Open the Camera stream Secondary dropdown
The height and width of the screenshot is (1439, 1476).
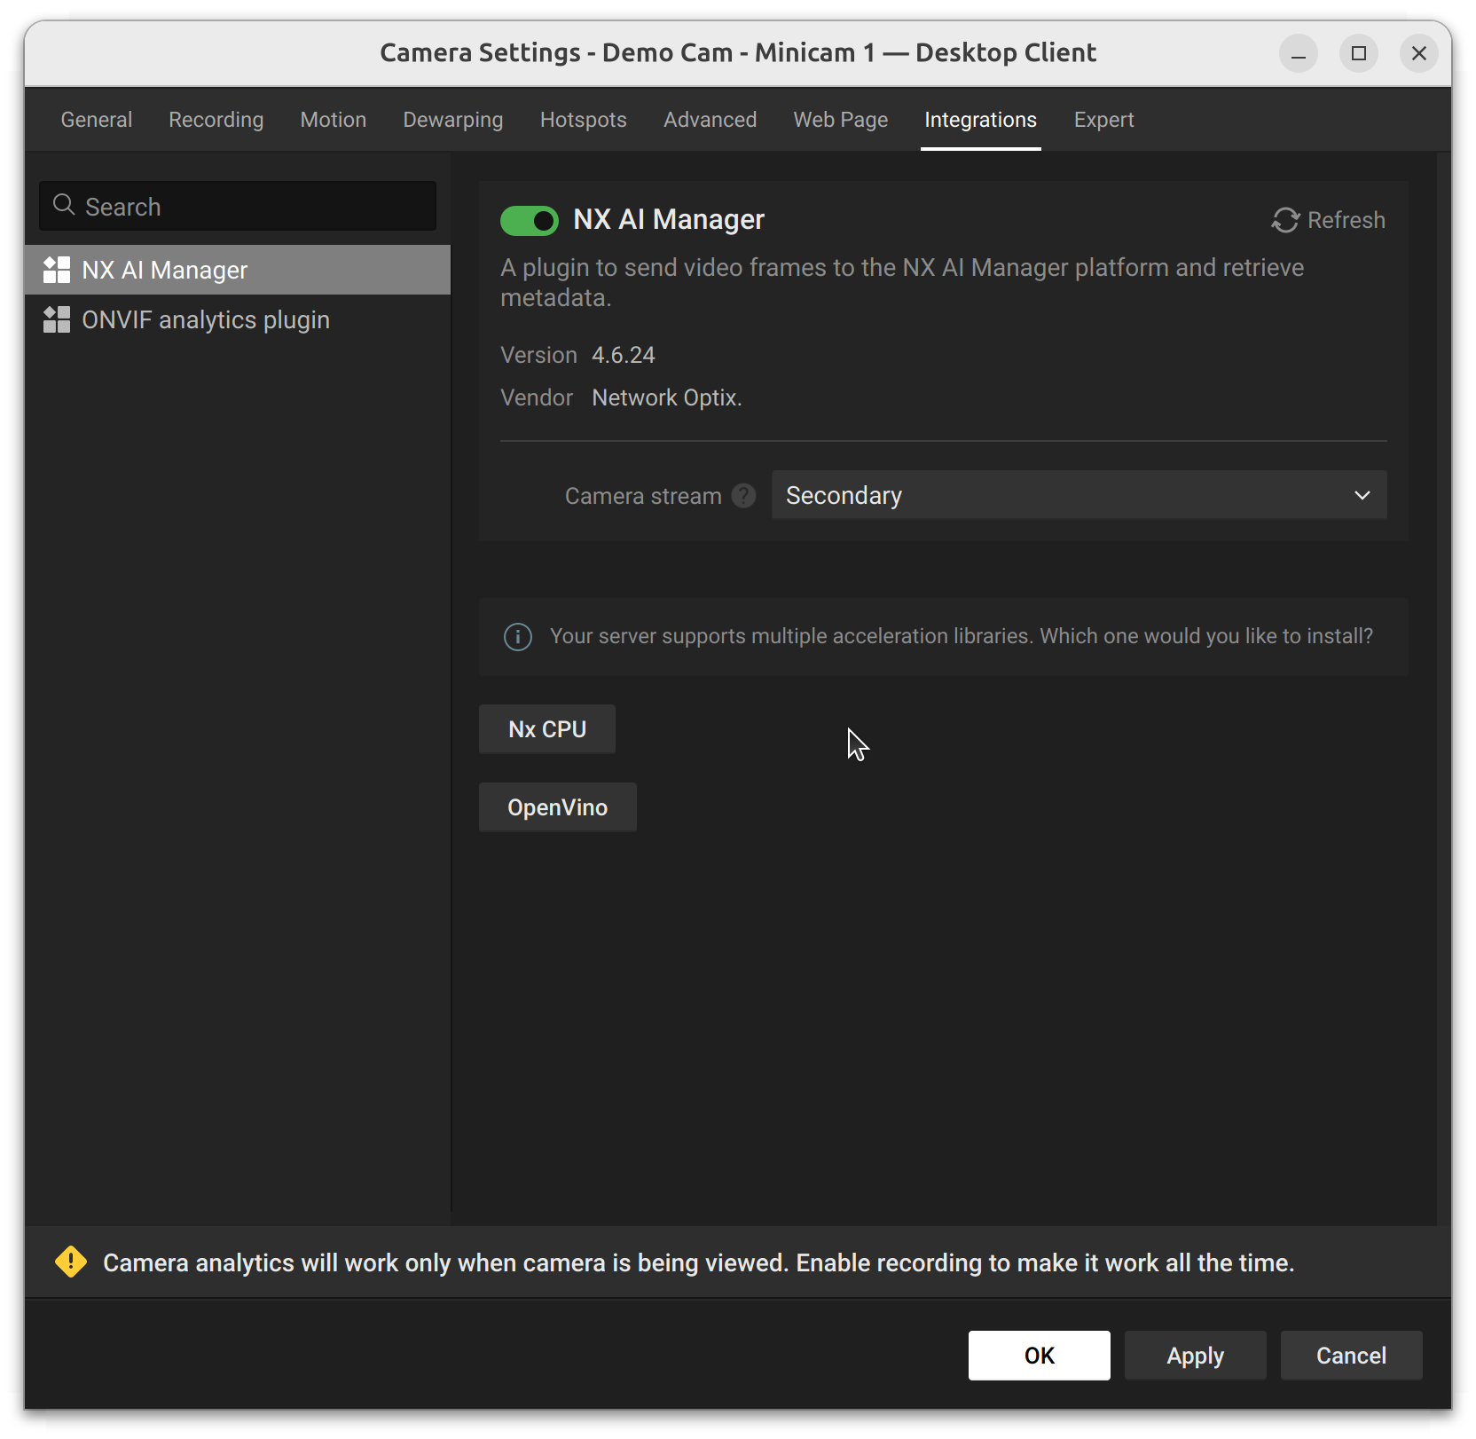click(1078, 495)
